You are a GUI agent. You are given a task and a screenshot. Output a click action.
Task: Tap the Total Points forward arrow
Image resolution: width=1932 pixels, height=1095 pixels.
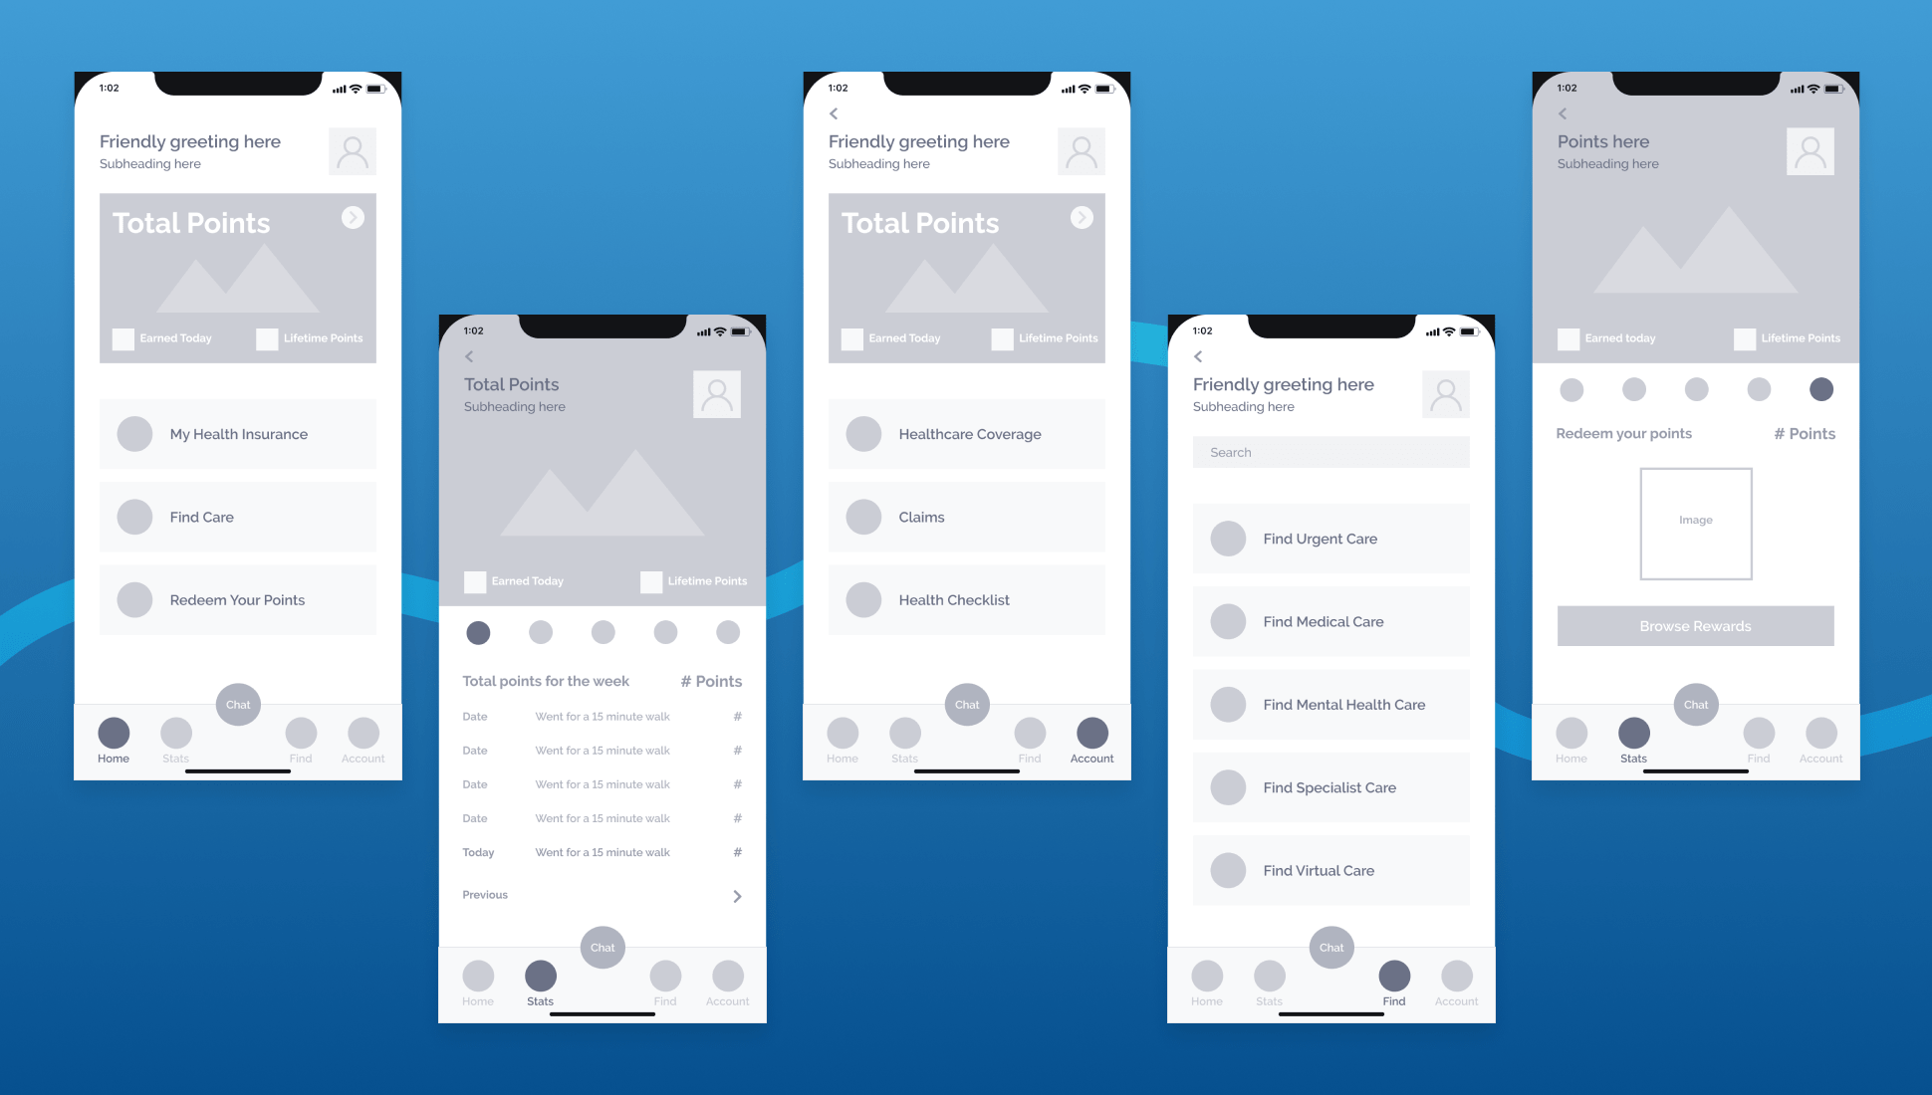pos(351,217)
